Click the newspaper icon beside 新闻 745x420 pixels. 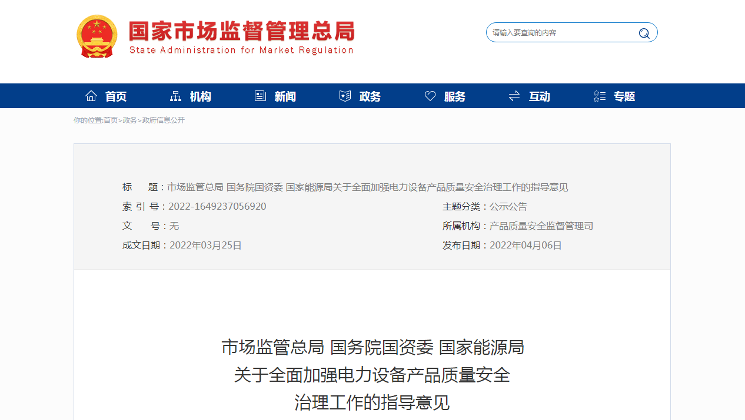260,96
